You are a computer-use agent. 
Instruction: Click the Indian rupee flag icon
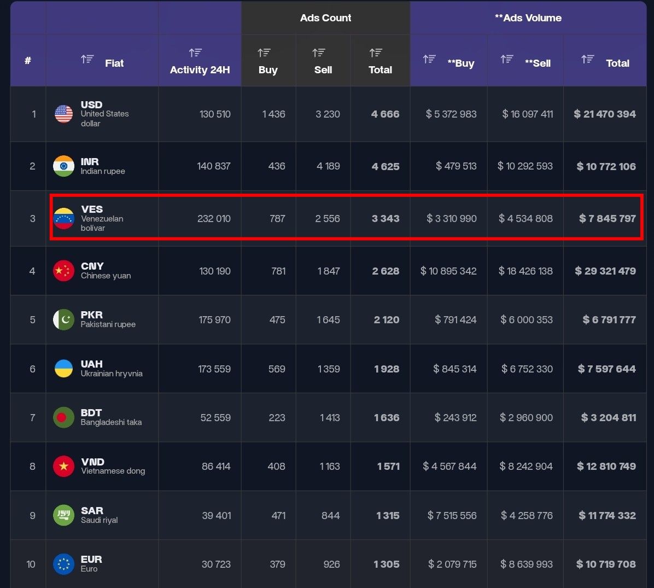coord(63,166)
